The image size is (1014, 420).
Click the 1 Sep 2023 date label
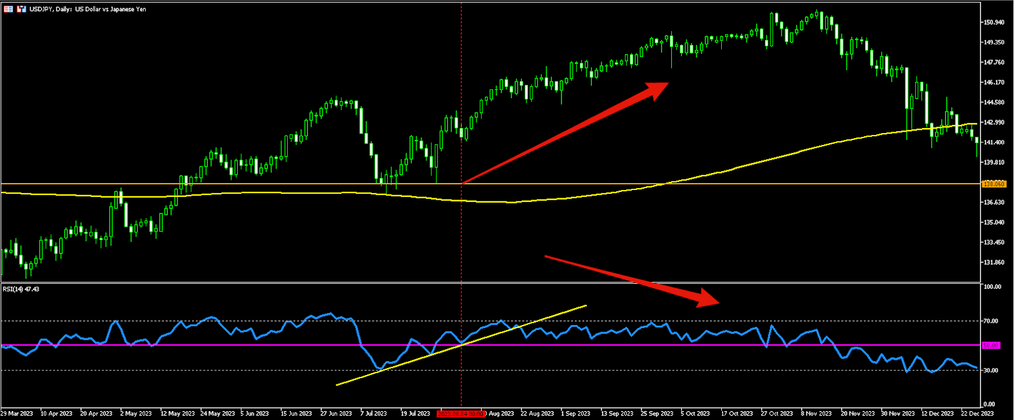click(x=575, y=414)
